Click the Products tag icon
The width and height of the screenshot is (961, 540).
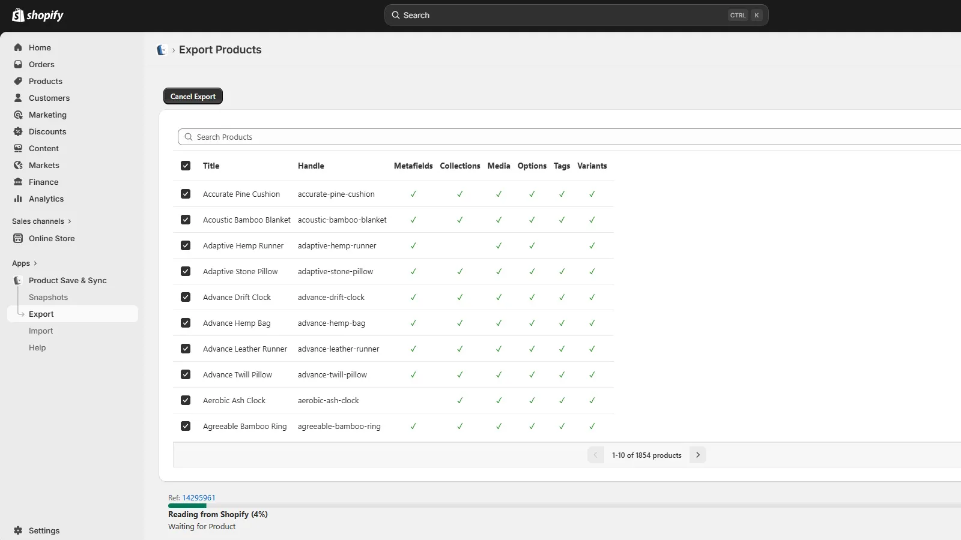point(19,81)
